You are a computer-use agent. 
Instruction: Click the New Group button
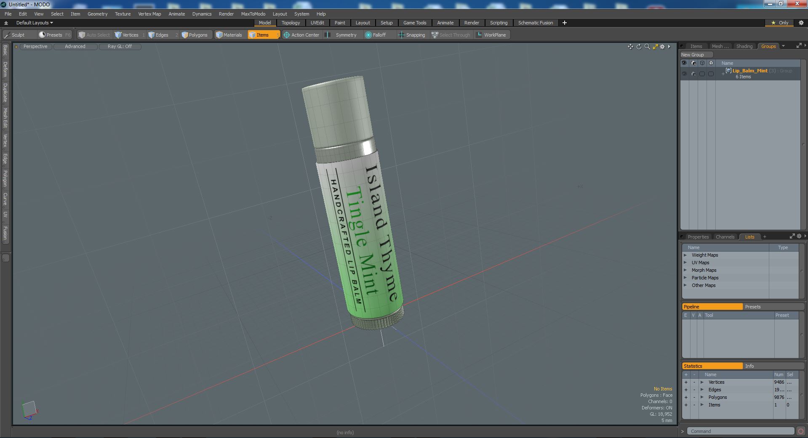coord(696,55)
